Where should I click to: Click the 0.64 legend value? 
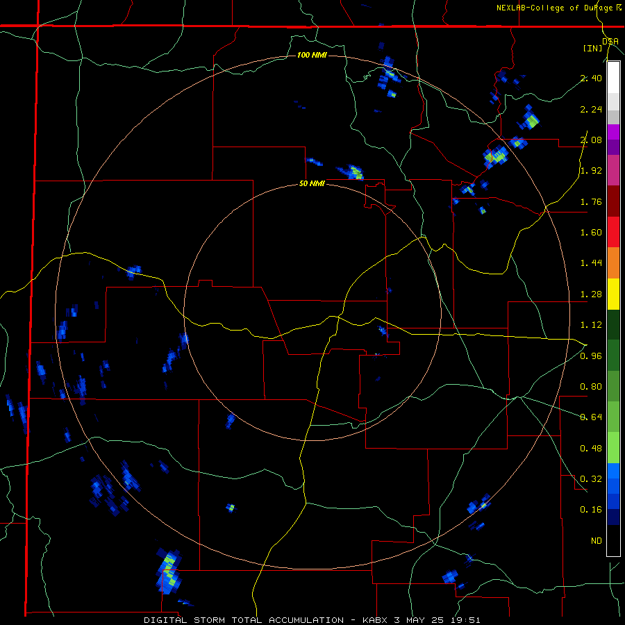tap(591, 417)
